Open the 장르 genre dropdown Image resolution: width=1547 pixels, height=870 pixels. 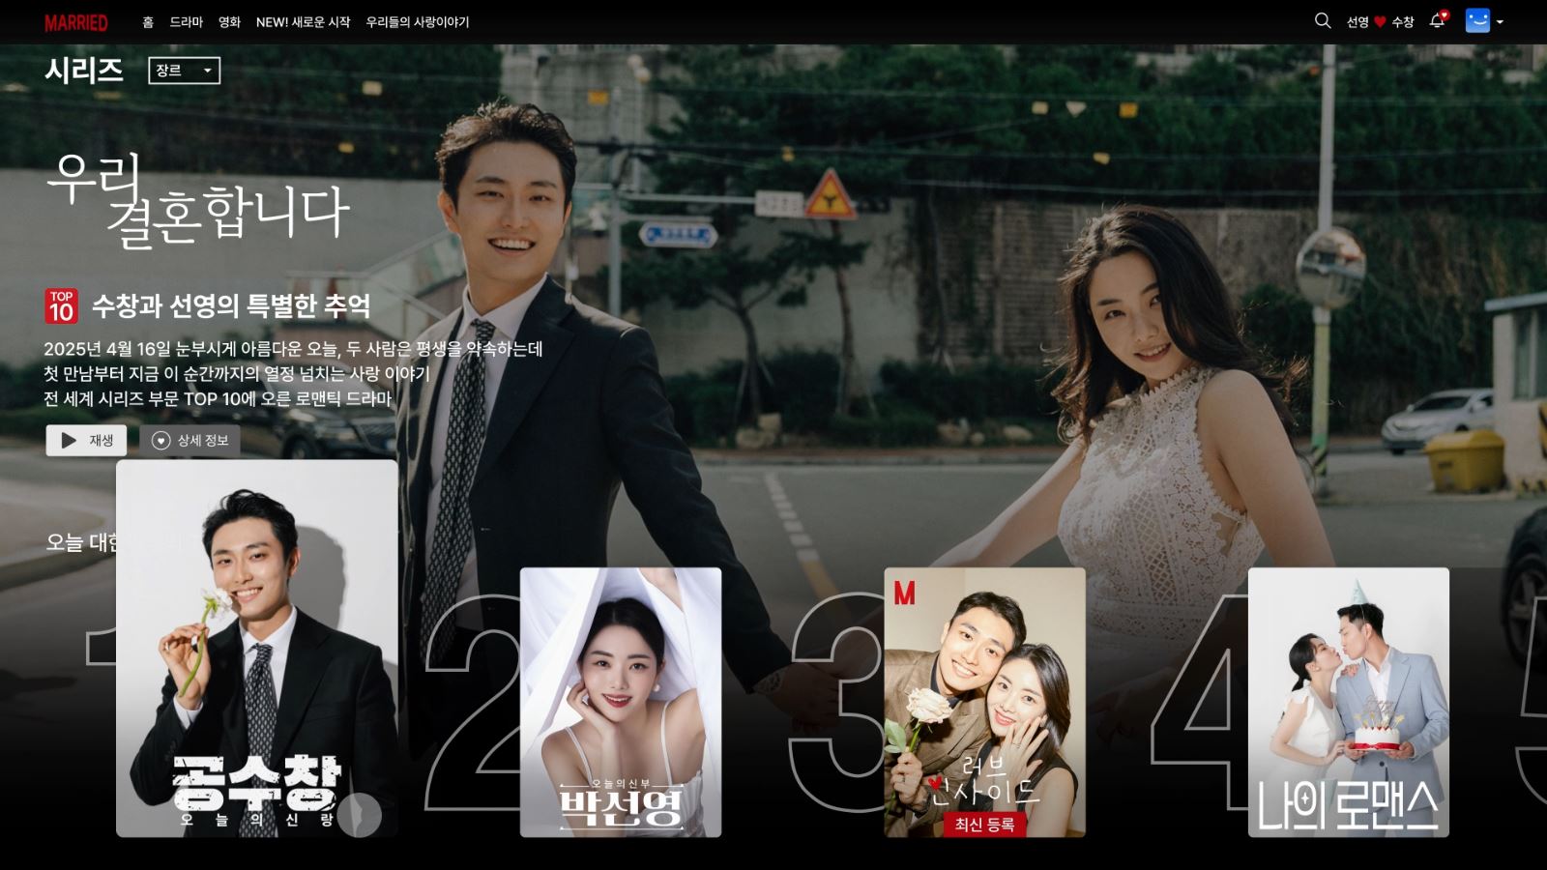click(x=184, y=71)
